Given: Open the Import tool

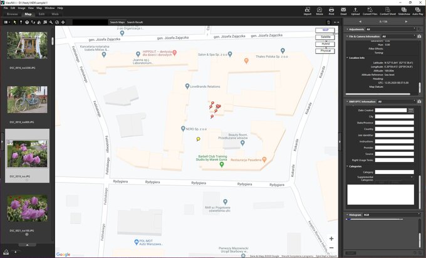Looking at the screenshot, I should tap(307, 11).
